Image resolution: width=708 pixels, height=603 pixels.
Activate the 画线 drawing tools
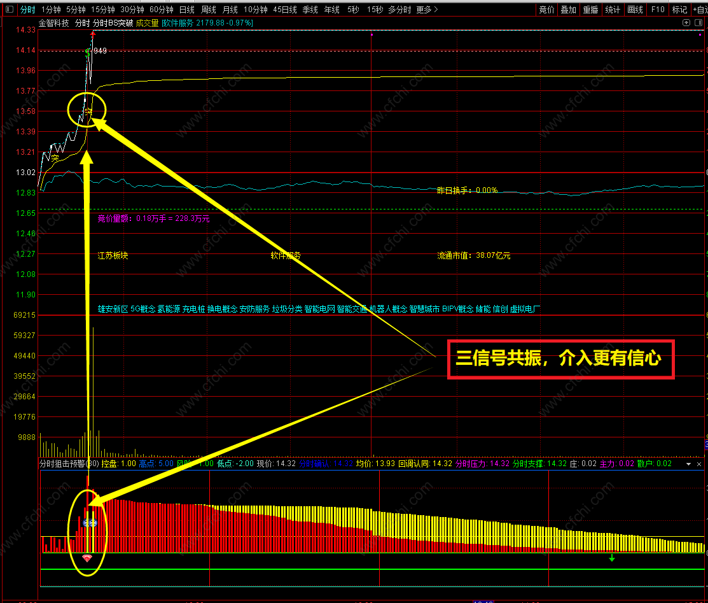(635, 10)
